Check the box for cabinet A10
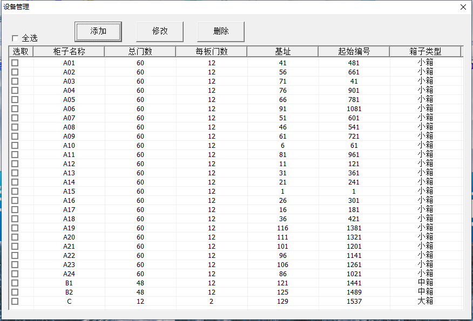 click(x=15, y=146)
